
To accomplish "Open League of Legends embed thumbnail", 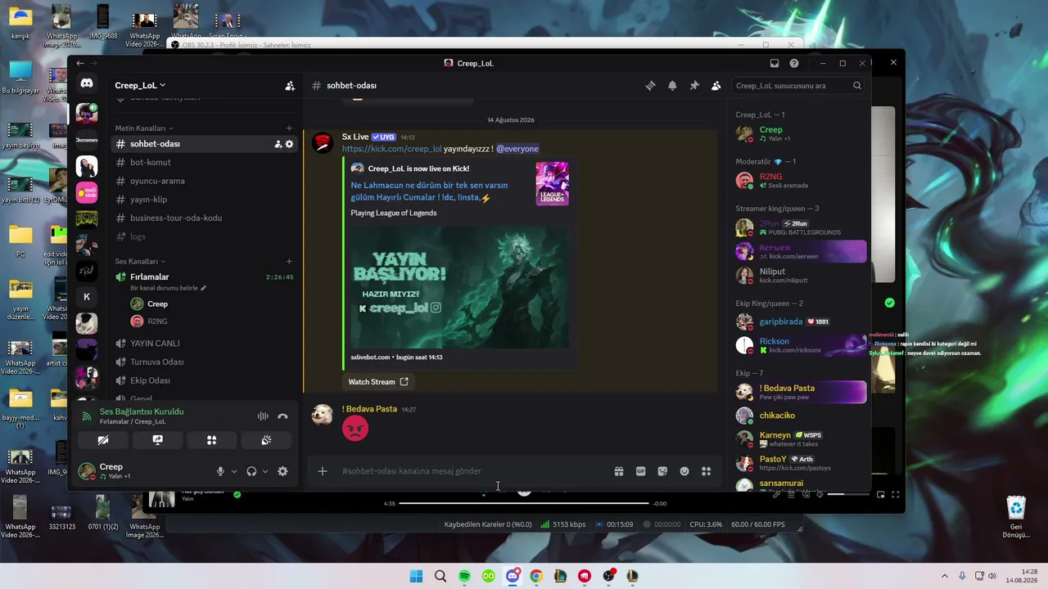I will [x=552, y=183].
